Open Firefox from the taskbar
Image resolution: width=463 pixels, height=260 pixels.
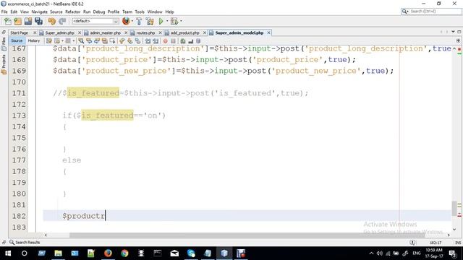108,253
